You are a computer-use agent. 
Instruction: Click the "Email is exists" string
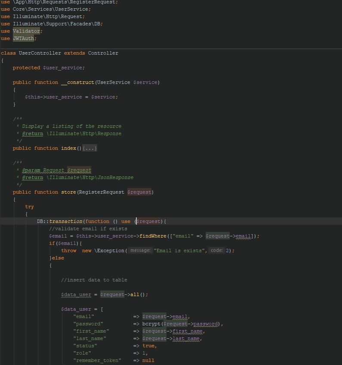179,251
